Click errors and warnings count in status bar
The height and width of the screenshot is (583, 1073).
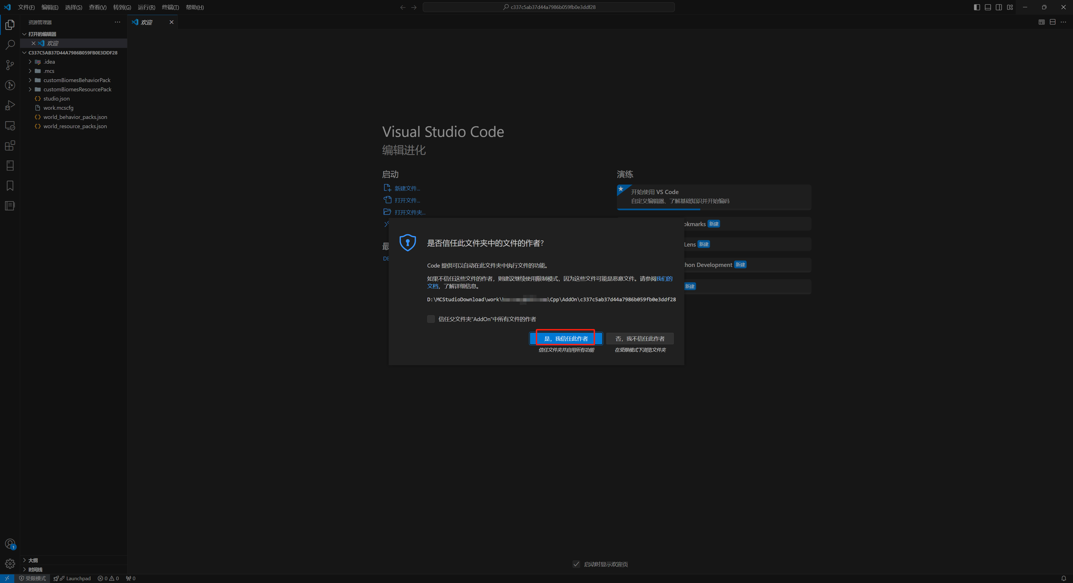point(108,579)
